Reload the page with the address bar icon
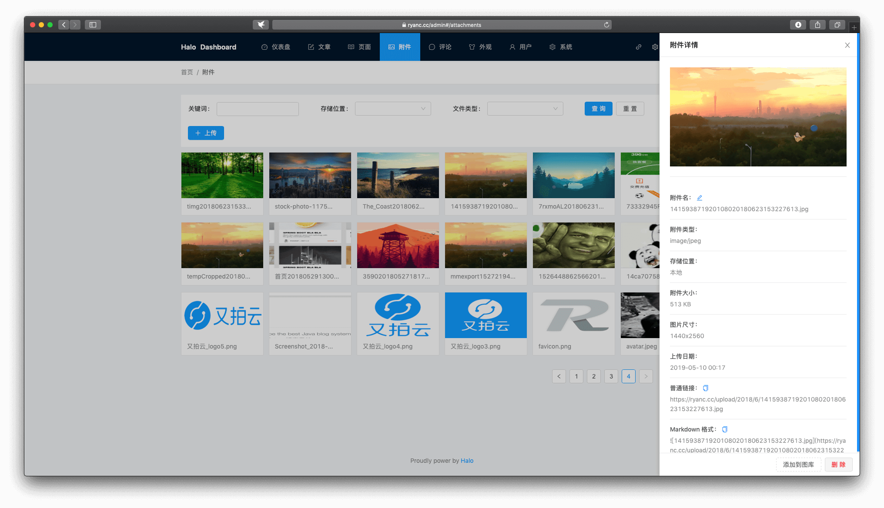884x508 pixels. (x=606, y=25)
